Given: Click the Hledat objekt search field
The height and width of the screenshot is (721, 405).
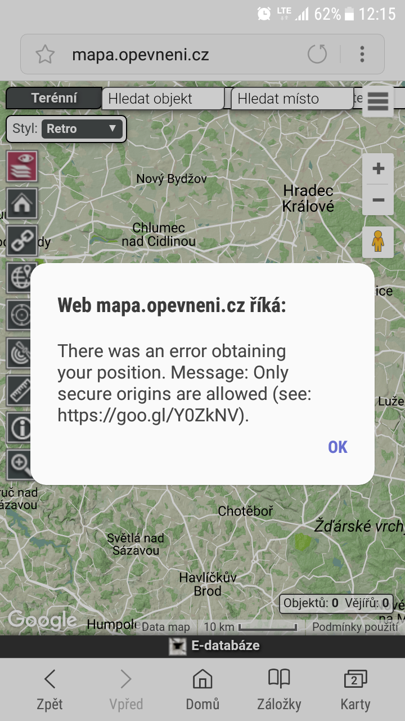Looking at the screenshot, I should 163,99.
